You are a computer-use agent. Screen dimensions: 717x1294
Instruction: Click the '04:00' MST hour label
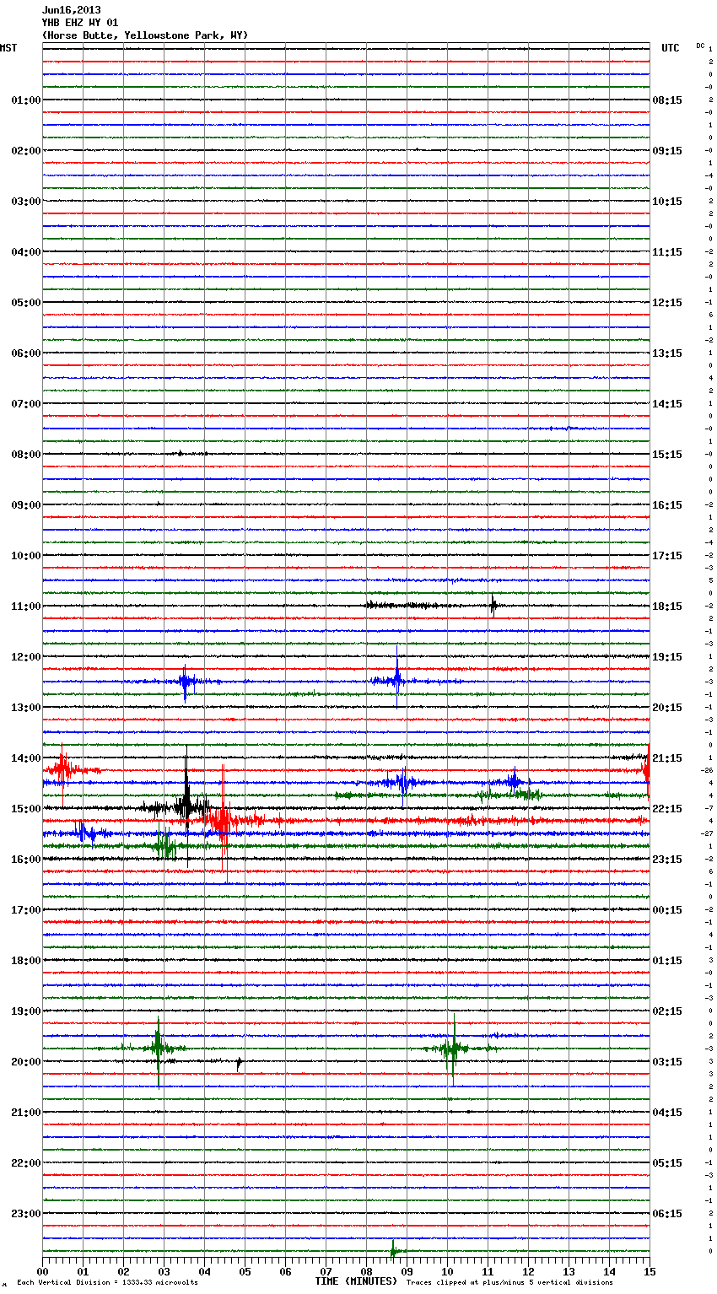pyautogui.click(x=25, y=252)
